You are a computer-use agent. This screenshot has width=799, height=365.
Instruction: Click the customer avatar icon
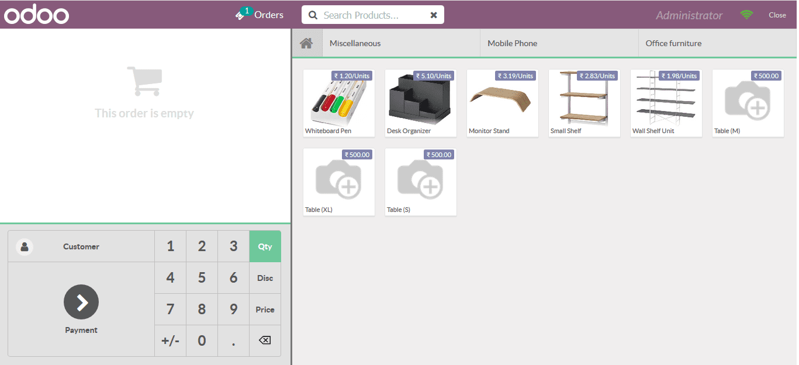pyautogui.click(x=24, y=246)
